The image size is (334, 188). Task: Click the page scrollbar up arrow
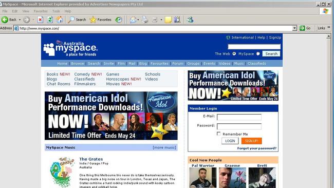(x=329, y=36)
